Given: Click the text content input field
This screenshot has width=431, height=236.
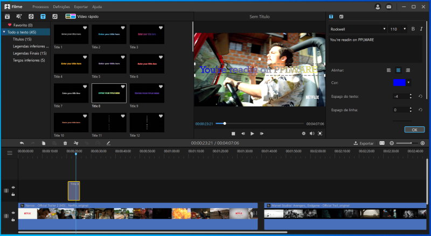Looking at the screenshot, I should point(376,49).
